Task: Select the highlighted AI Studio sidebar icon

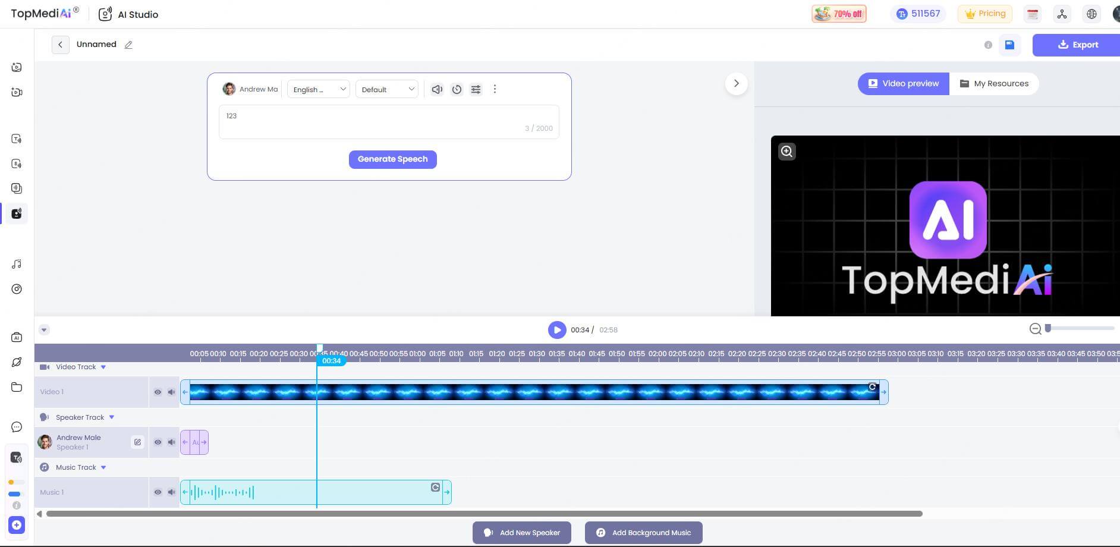Action: coord(17,213)
